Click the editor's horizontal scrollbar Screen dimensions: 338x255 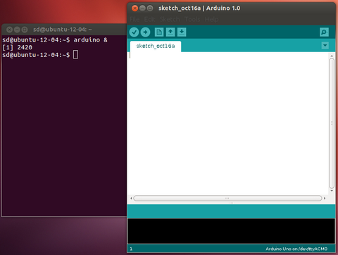click(x=227, y=199)
